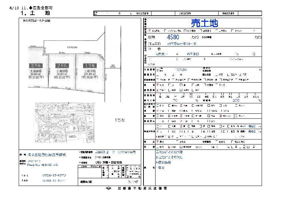Click the 3号地 lot label on plot map

35,65
